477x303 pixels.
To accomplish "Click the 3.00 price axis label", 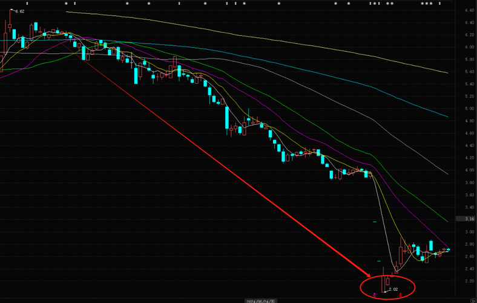I will (x=470, y=231).
